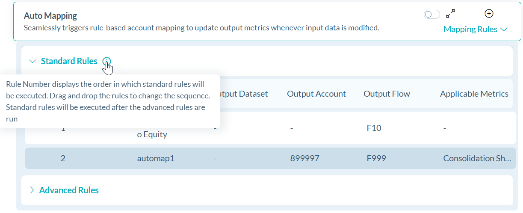The image size is (523, 213).
Task: Click the Applicable Metrics column header
Action: (474, 94)
